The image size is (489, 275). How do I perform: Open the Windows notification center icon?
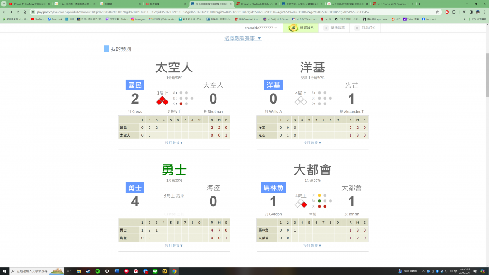click(x=475, y=271)
